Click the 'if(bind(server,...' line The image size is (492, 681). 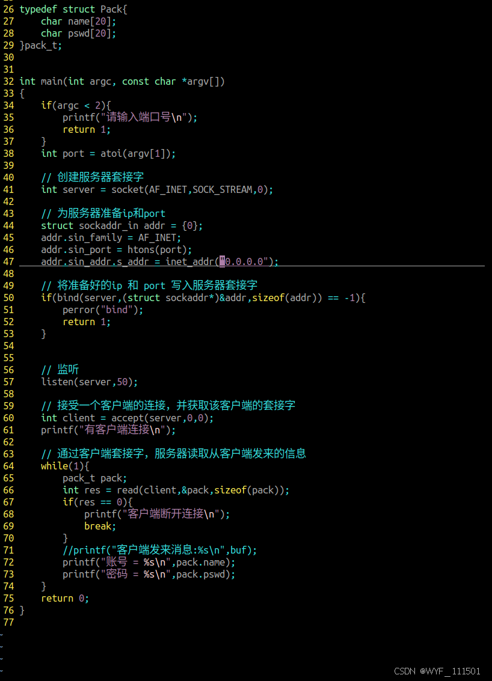tap(203, 298)
